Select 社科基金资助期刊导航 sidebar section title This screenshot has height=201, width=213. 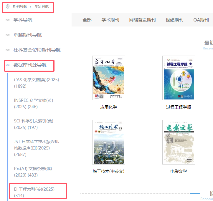point(37,50)
